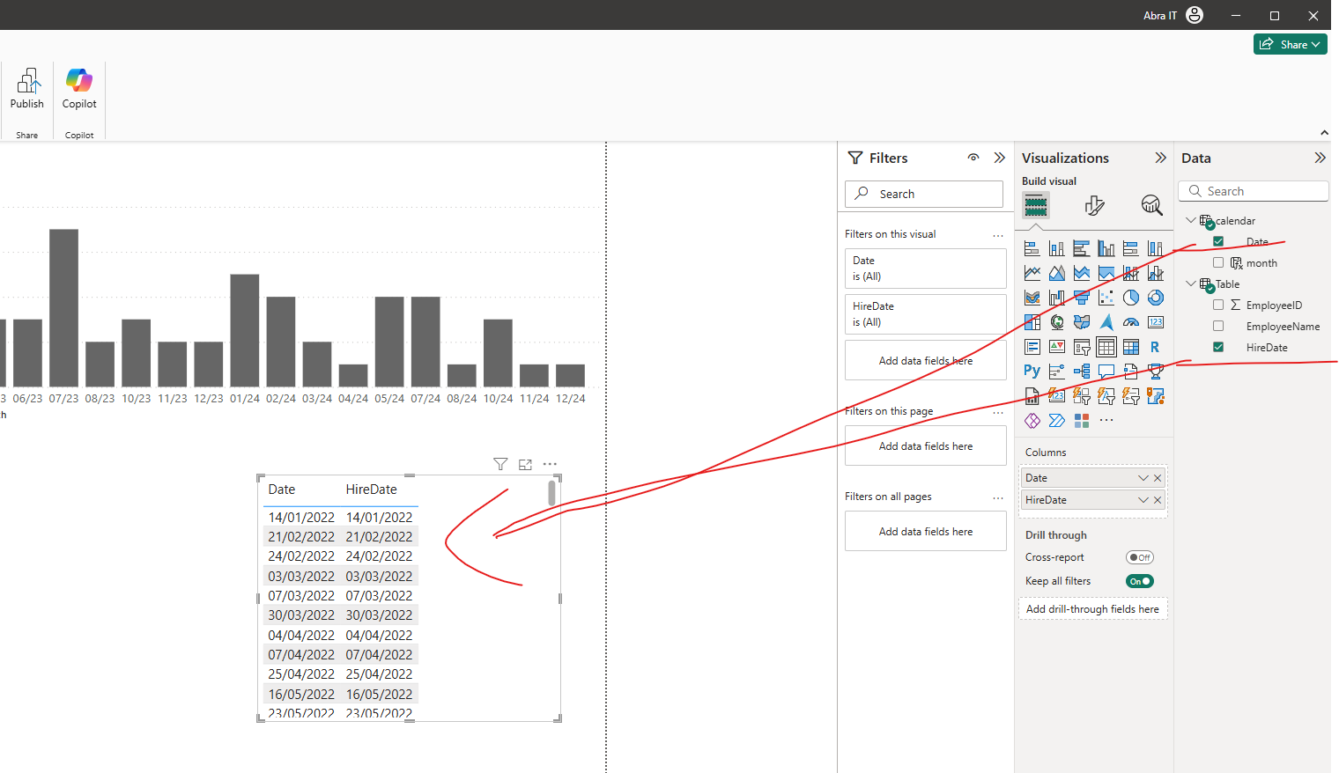Collapse the calendar table in Data pane
Image resolution: width=1339 pixels, height=773 pixels.
[1191, 220]
